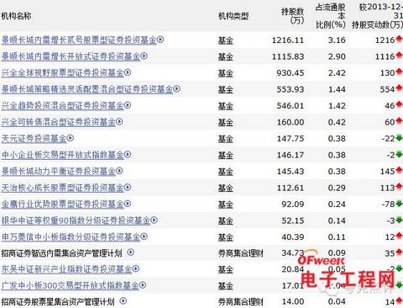Click arrow icon after 景顺长城策略精选 fund name
The height and width of the screenshot is (308, 403).
point(176,88)
